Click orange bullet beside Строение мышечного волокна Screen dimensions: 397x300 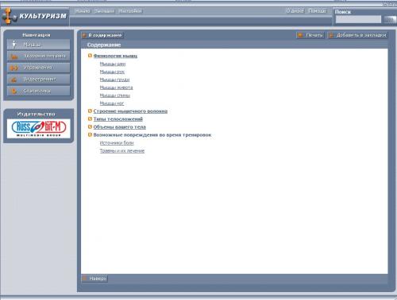click(x=90, y=111)
